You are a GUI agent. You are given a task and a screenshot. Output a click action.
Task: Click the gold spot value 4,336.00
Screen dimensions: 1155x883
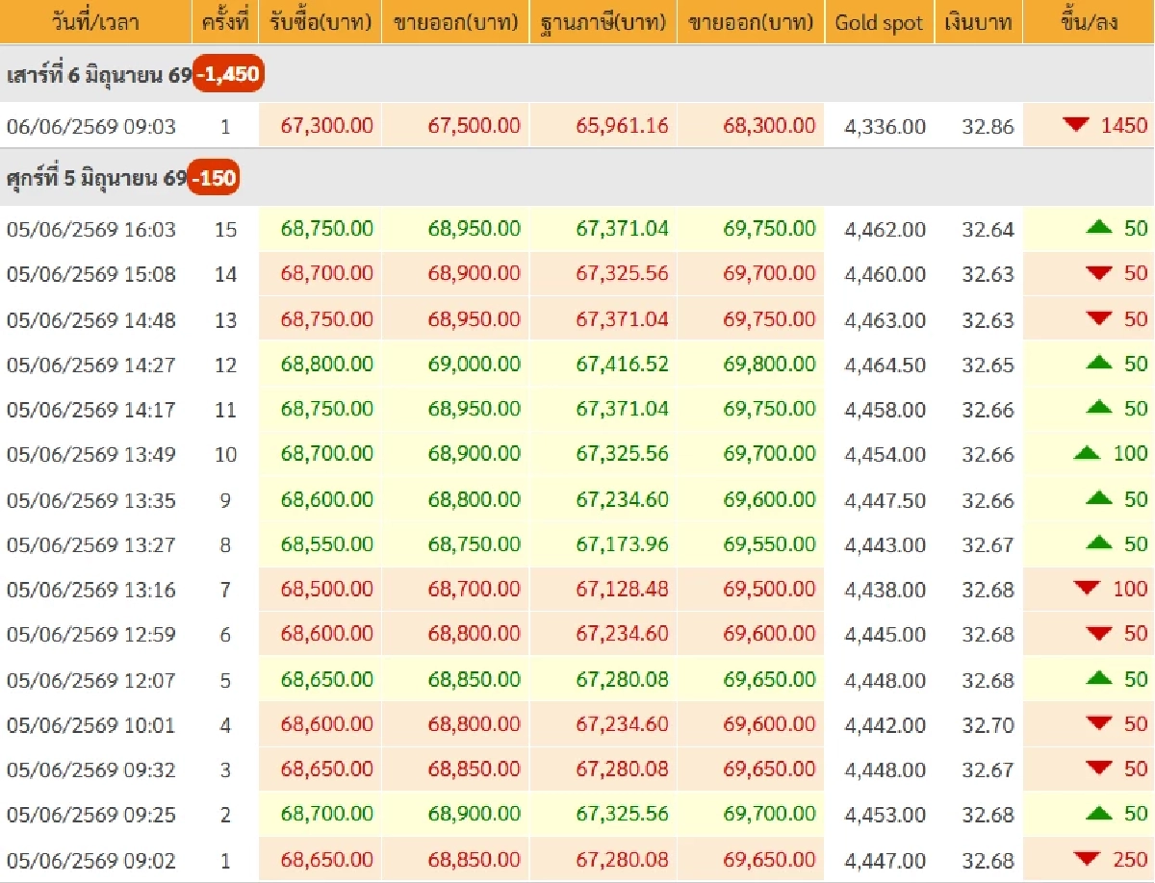(885, 126)
